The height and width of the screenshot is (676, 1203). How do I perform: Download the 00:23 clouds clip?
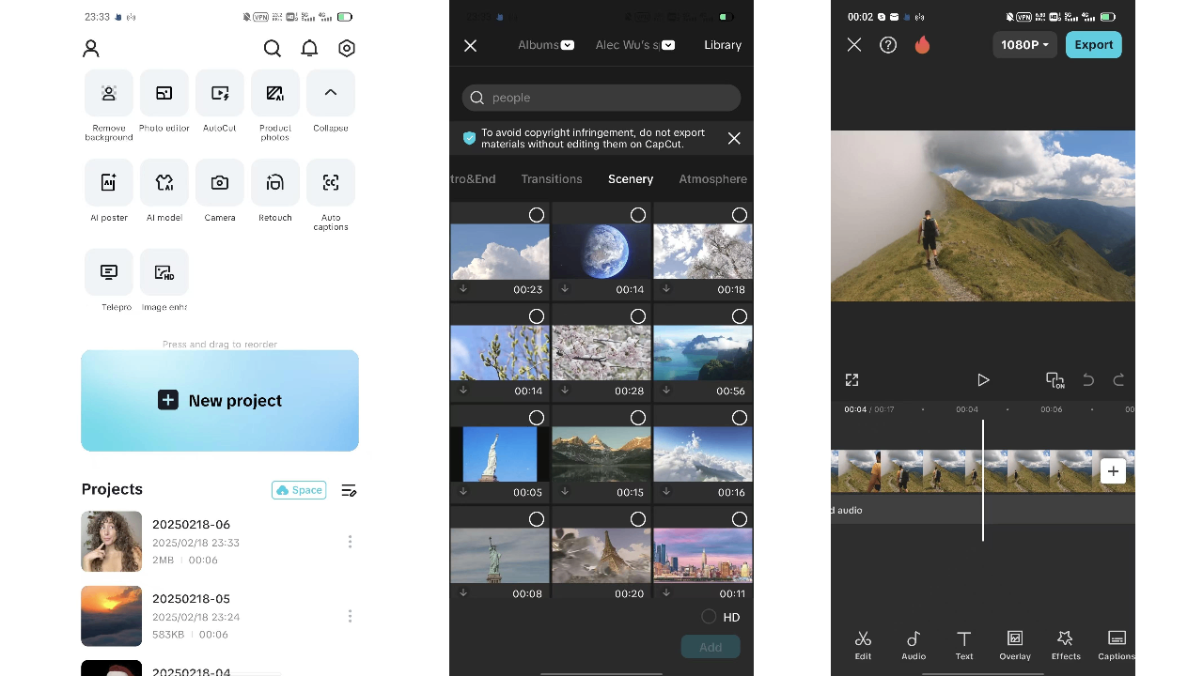coord(463,289)
